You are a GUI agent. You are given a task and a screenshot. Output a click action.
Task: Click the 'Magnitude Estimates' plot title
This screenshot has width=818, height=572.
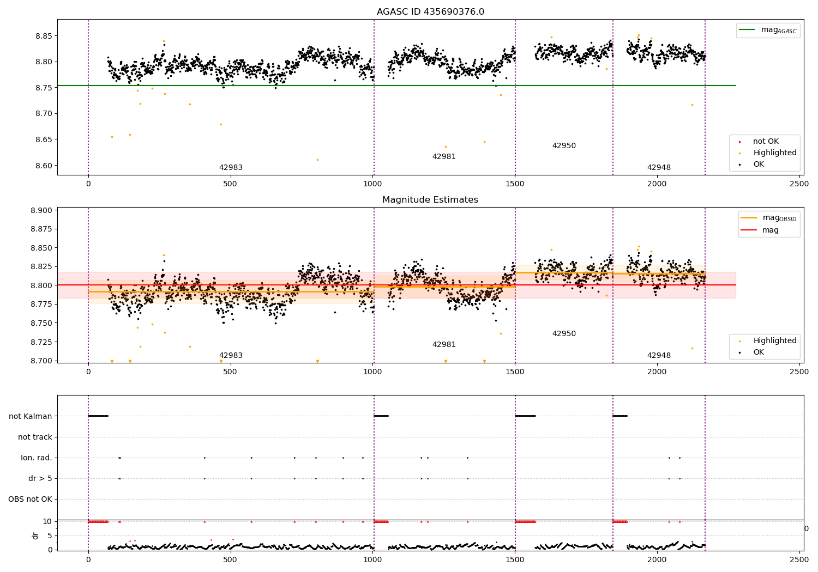click(430, 200)
